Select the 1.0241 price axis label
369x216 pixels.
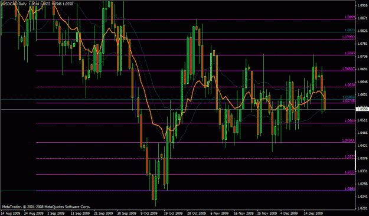[x=362, y=197]
